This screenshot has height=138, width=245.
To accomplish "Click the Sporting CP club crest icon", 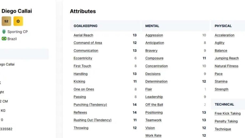I will coord(4,32).
